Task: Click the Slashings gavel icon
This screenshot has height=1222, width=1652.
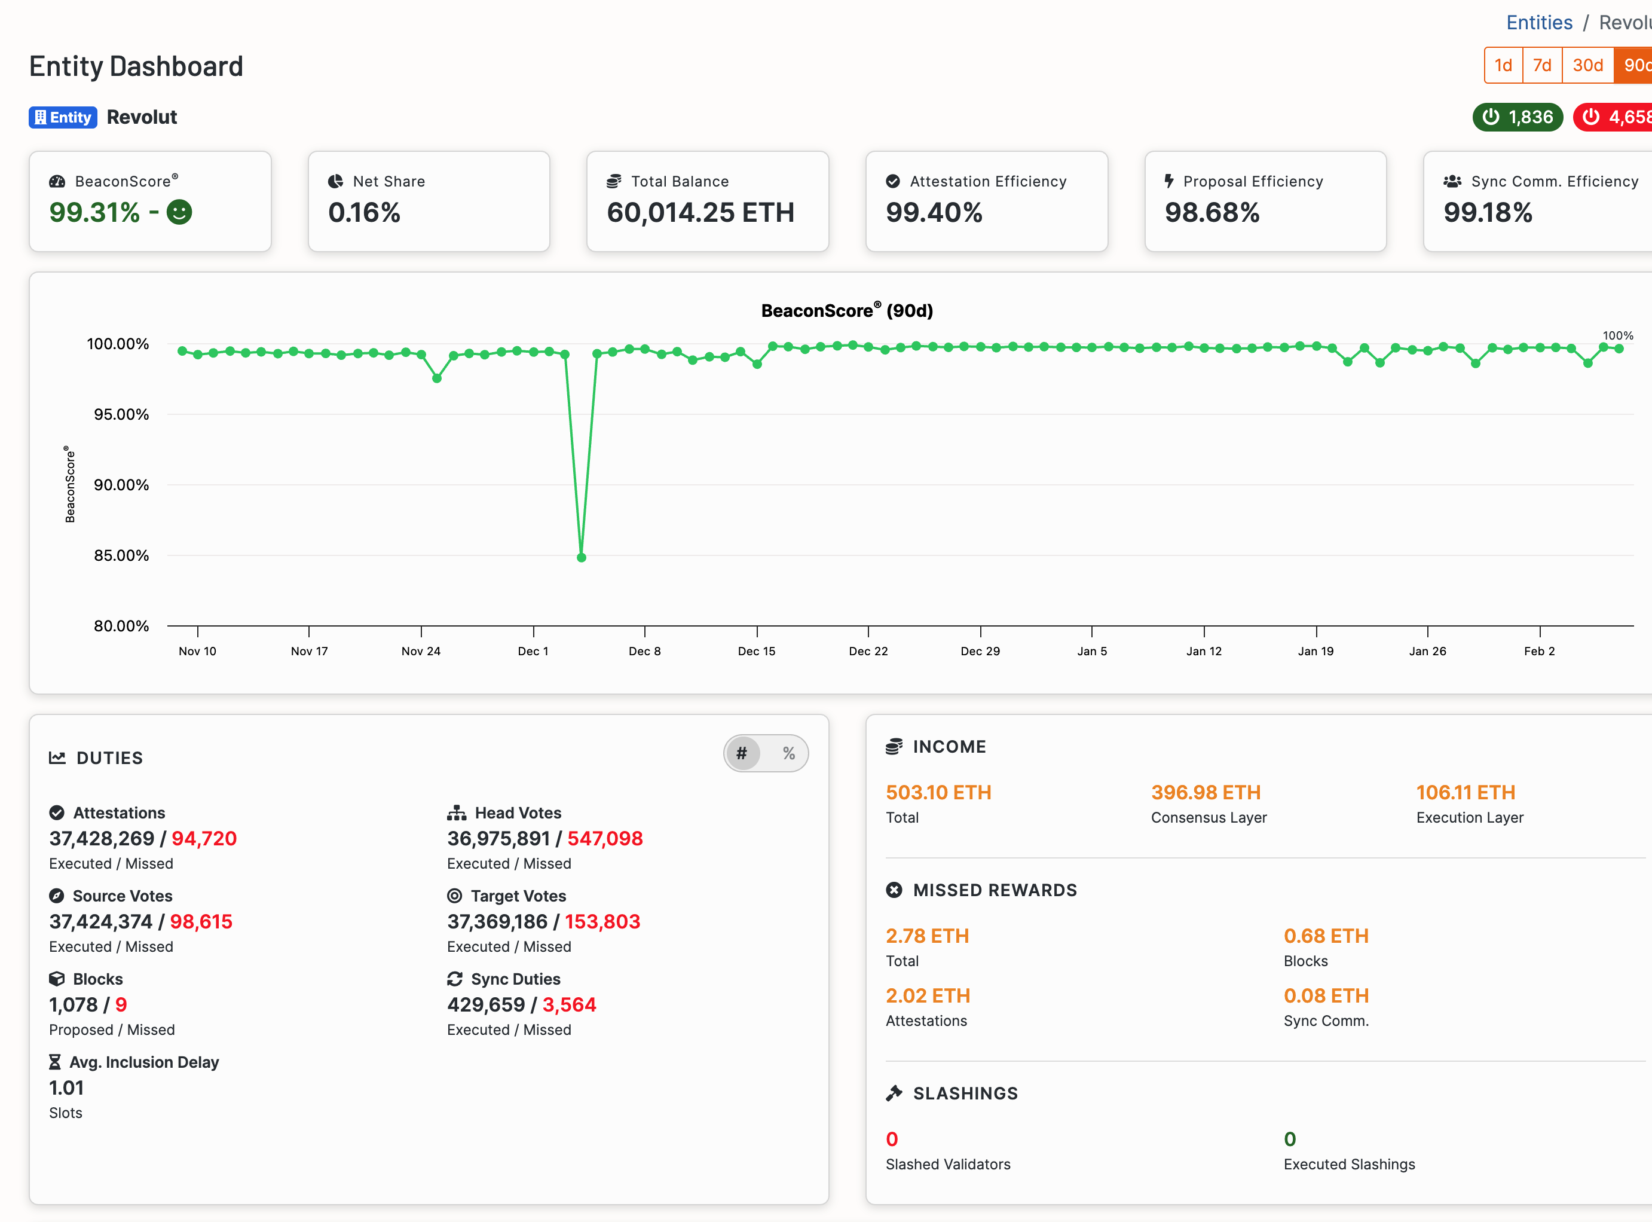Action: pos(894,1092)
